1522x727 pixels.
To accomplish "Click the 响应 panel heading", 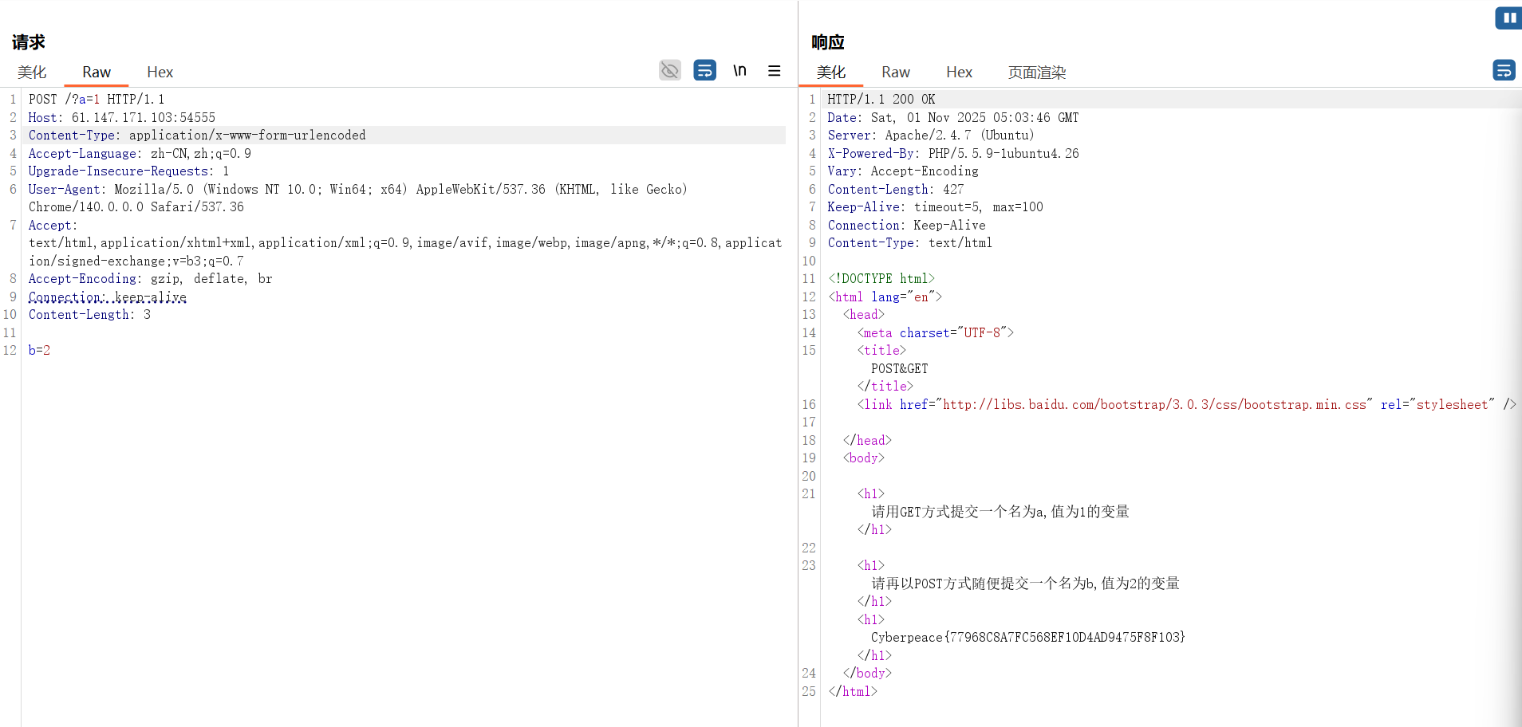I will pyautogui.click(x=828, y=42).
